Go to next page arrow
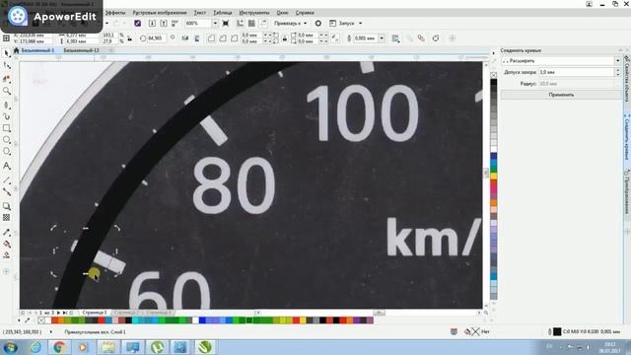The width and height of the screenshot is (631, 355). coord(58,313)
